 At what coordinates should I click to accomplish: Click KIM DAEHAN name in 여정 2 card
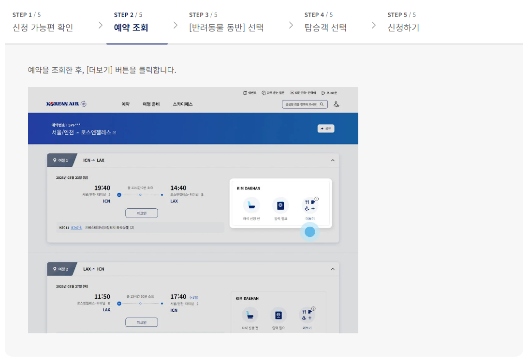(x=247, y=298)
